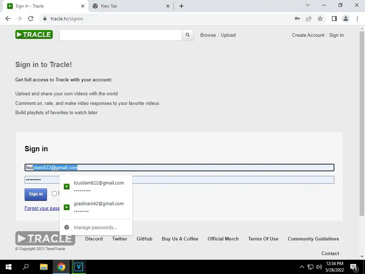Viewport: 365px width, 274px height.
Task: Reload the page
Action: coord(31,19)
